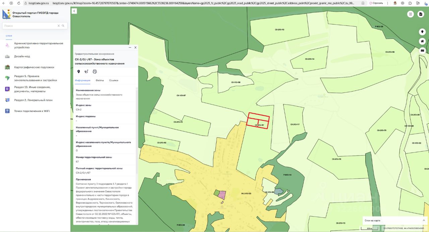Click the document icon button on map

pos(421,14)
